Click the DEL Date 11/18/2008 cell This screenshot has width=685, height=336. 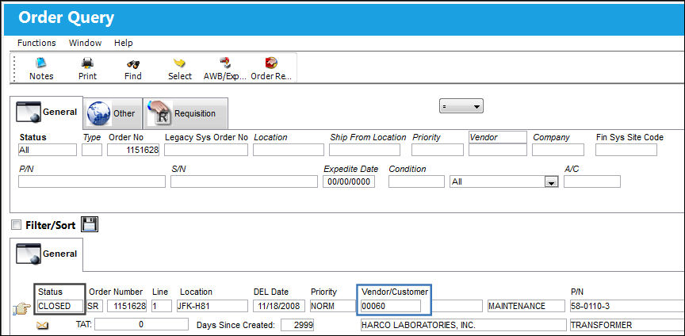click(x=279, y=306)
